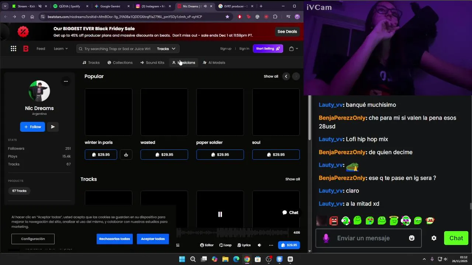This screenshot has height=265, width=472.
Task: Open the Chrome extensions puzzle icon
Action: point(275,17)
